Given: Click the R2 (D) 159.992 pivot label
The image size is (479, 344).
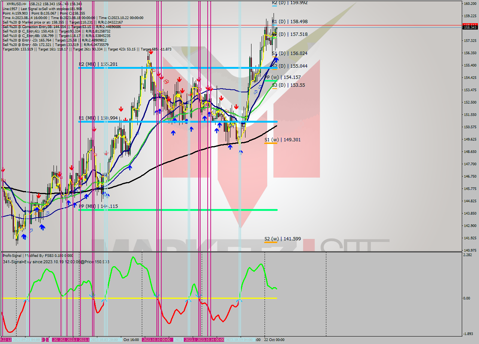Looking at the screenshot, I should (290, 3).
